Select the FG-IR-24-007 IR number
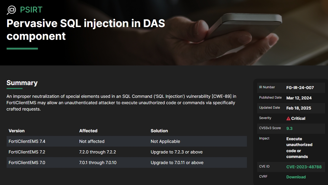 click(x=300, y=87)
